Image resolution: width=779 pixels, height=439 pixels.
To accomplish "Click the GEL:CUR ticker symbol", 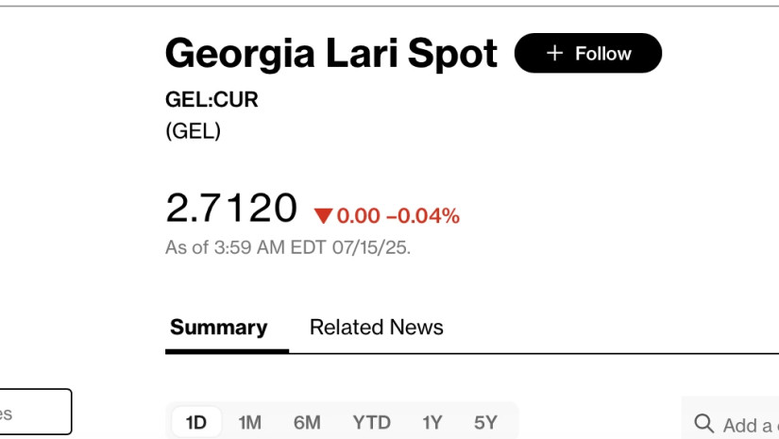I will [x=212, y=100].
